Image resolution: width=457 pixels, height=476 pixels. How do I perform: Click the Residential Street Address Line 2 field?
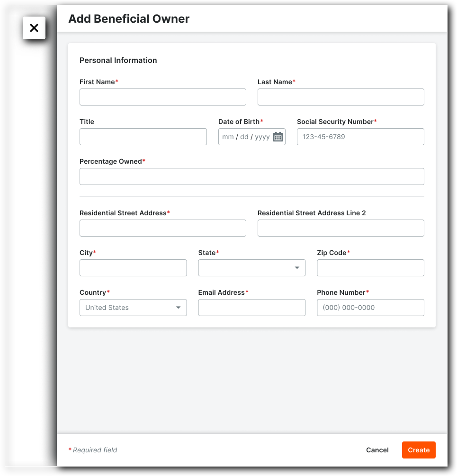(x=341, y=228)
